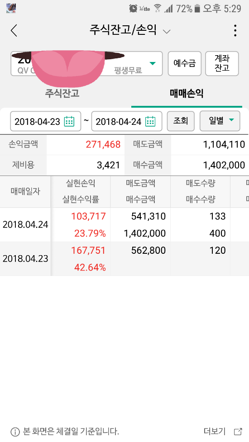Switch to the 주식잔고 tab
Image resolution: width=249 pixels, height=442 pixels.
[62, 93]
